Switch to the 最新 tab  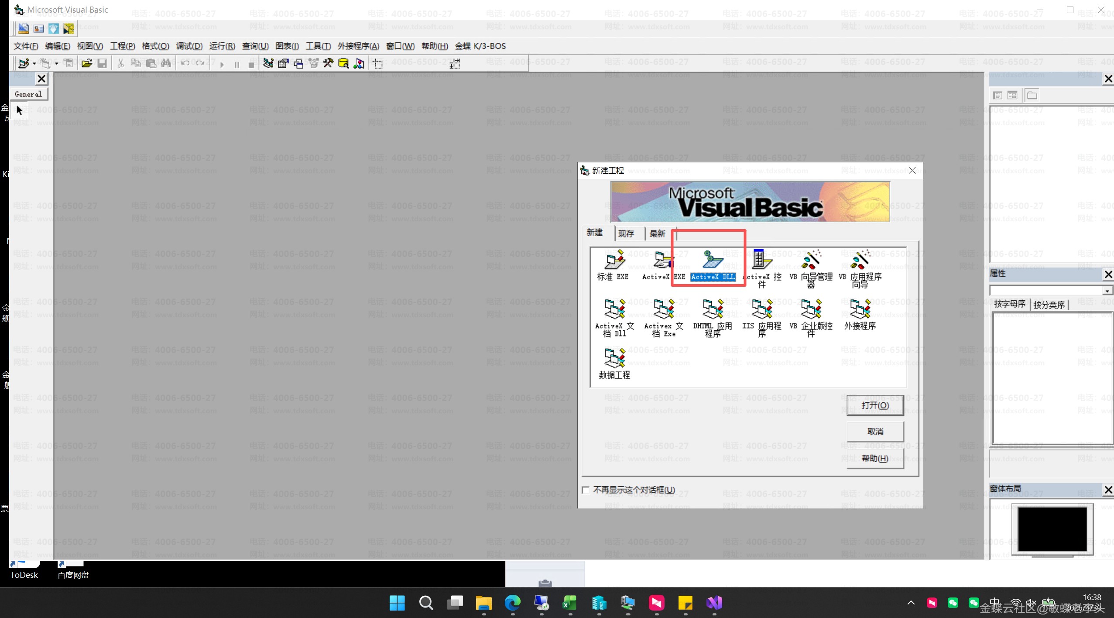pos(658,233)
